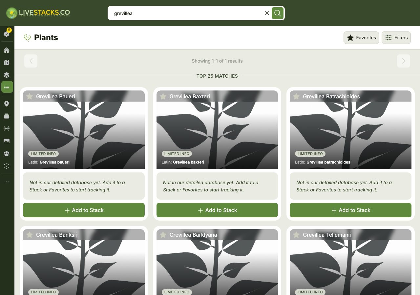Open the Filters panel
Screen dimensions: 420x295
[x=396, y=38]
